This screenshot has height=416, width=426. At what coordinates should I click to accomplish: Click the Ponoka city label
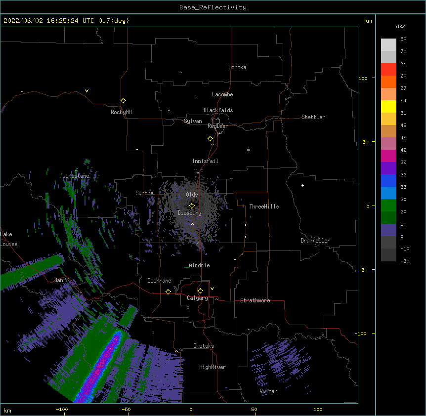click(237, 67)
